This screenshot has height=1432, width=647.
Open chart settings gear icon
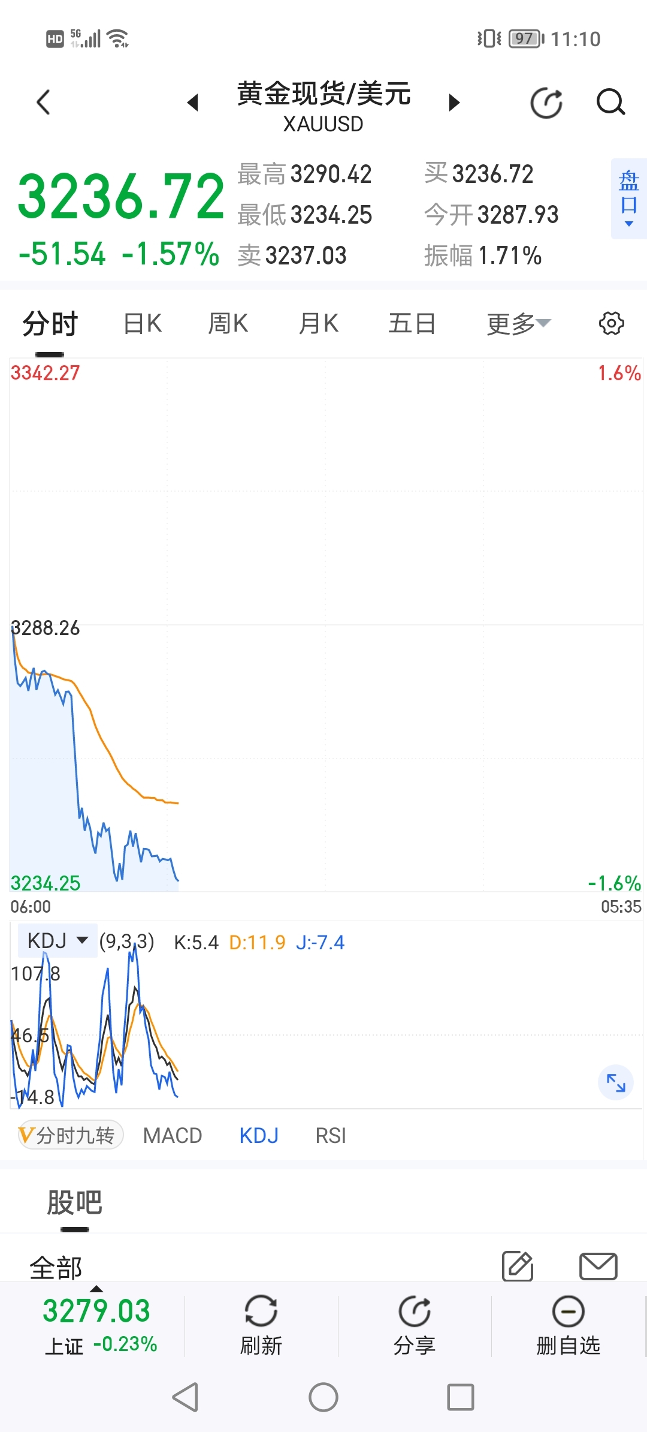611,324
